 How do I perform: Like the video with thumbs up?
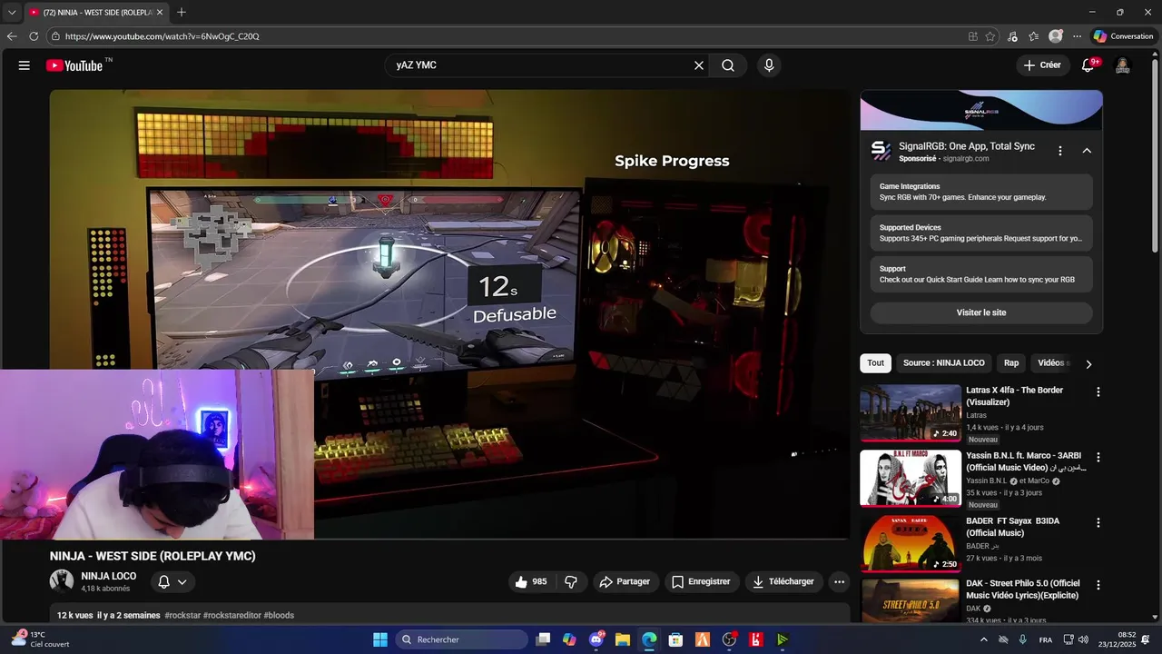pyautogui.click(x=530, y=581)
